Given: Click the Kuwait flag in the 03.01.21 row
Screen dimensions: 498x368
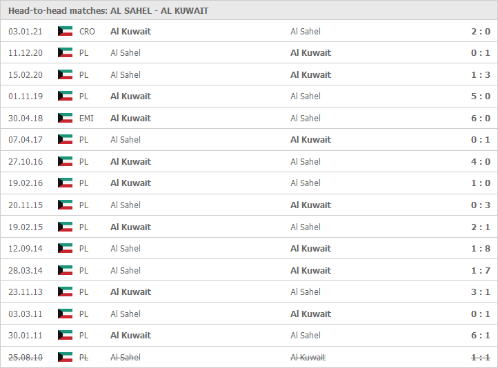Looking at the screenshot, I should (65, 31).
